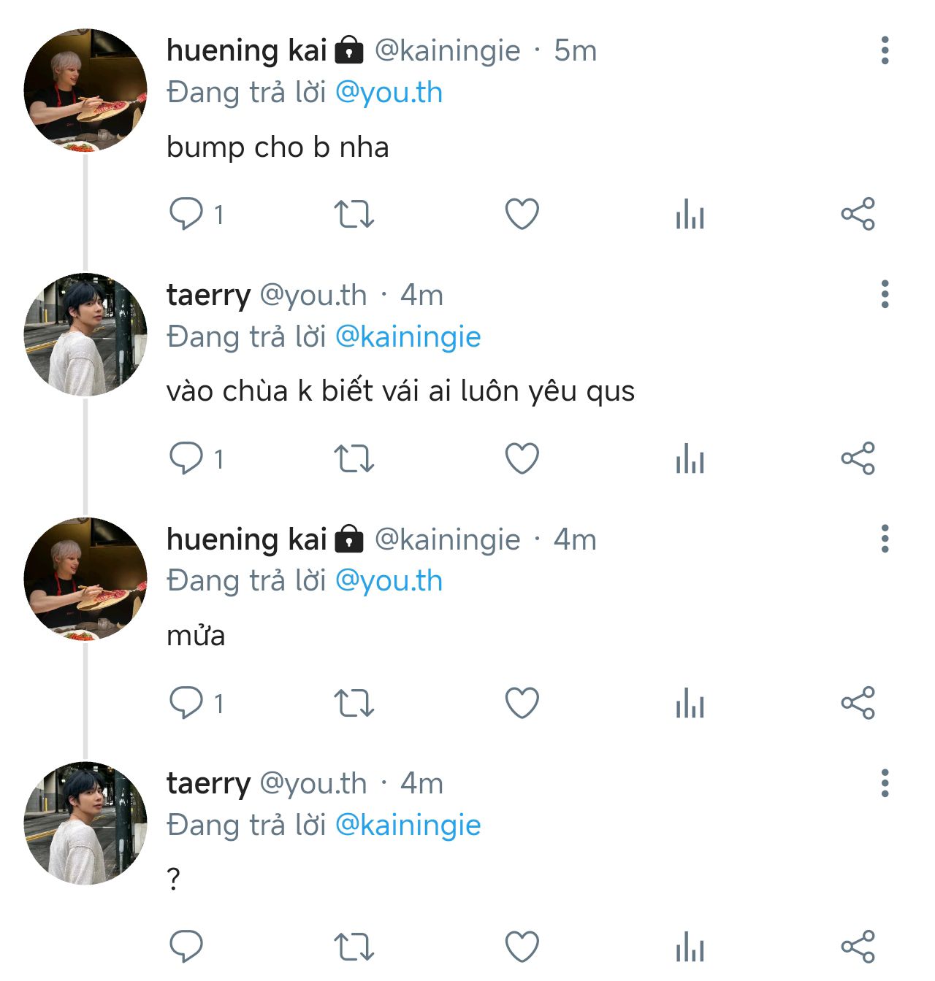The height and width of the screenshot is (981, 935).
Task: Like the "vào chùa k biết vái" tweet
Action: pos(522,458)
